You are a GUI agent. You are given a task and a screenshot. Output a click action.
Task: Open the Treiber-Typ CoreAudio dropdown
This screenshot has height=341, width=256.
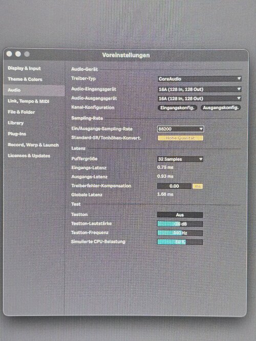coord(199,79)
